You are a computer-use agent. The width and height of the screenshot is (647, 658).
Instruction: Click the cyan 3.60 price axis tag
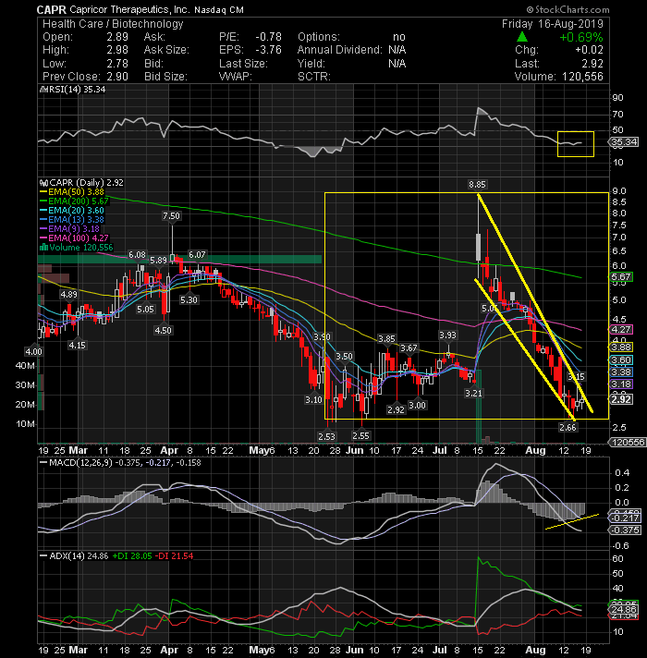coord(621,360)
